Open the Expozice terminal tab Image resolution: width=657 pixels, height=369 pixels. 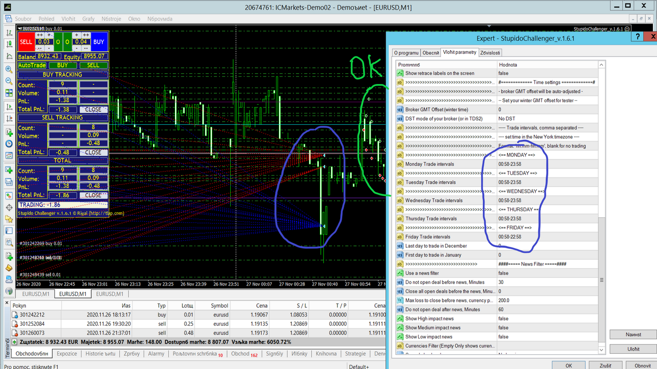click(67, 354)
